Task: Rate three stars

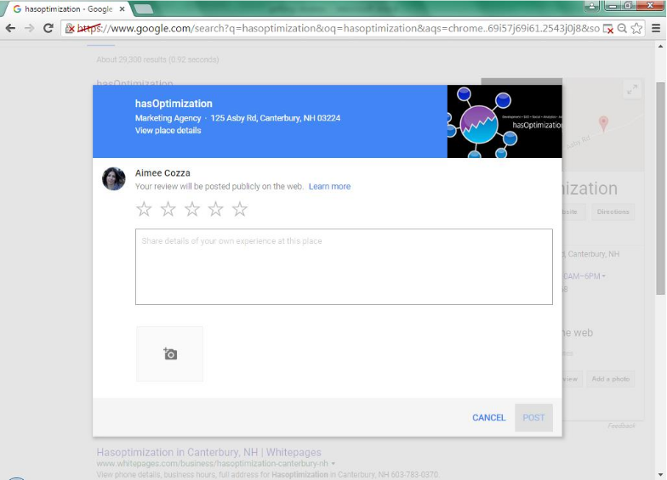Action: 192,209
